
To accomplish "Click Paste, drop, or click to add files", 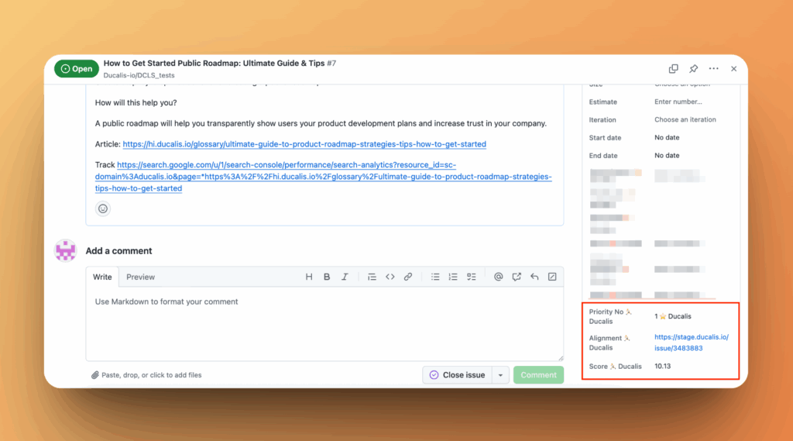I will tap(146, 375).
